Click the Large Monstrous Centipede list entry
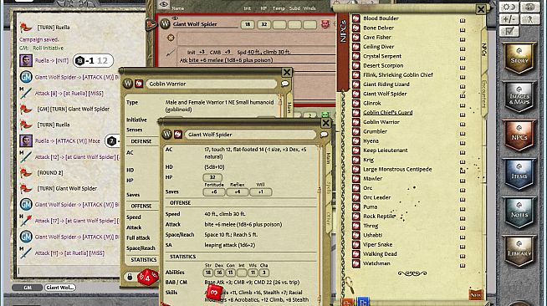 coord(397,169)
